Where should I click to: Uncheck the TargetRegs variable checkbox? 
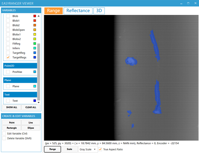point(8,58)
